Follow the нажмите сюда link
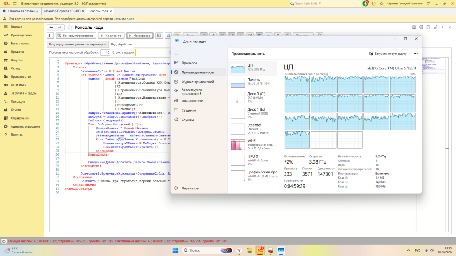The image size is (456, 256). (x=124, y=19)
